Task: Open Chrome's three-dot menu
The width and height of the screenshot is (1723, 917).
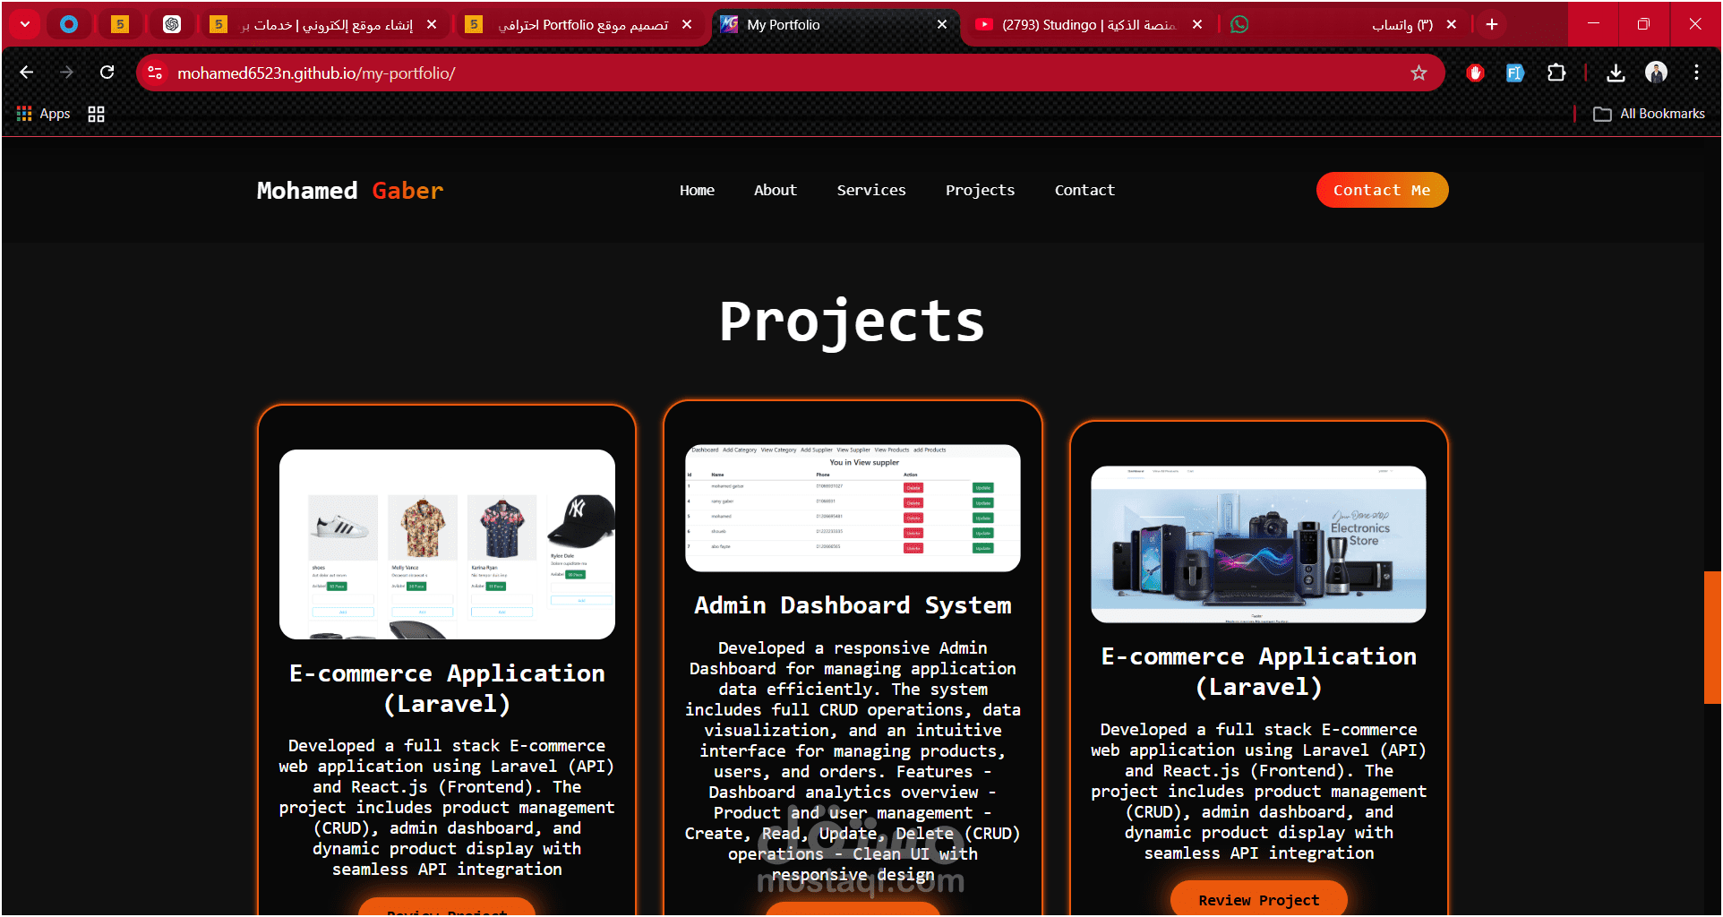Action: tap(1696, 73)
